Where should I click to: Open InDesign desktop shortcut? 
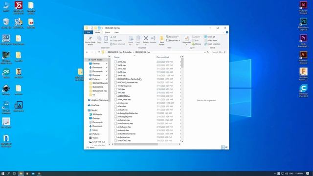click(x=303, y=8)
